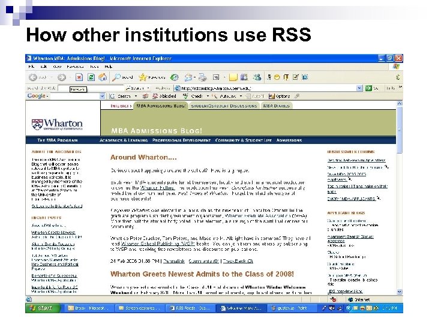Select MBA Admissions Blog tab

(x=161, y=106)
